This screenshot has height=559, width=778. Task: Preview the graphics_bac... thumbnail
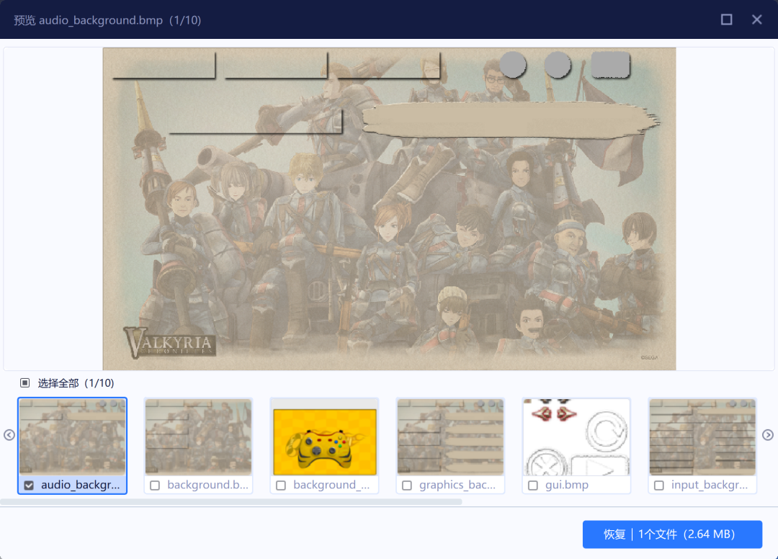450,437
